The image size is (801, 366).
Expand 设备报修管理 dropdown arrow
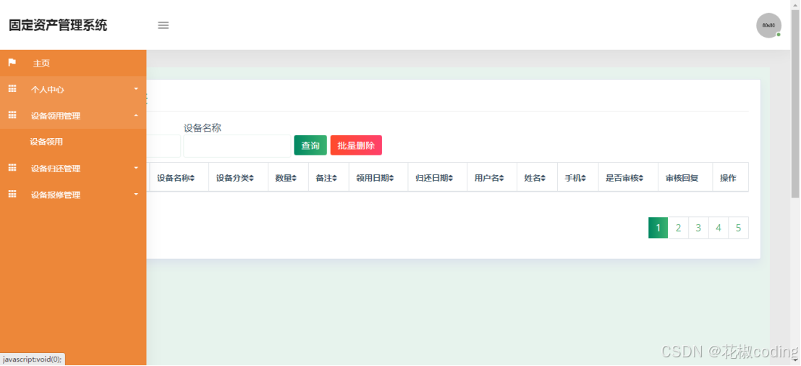tap(136, 194)
